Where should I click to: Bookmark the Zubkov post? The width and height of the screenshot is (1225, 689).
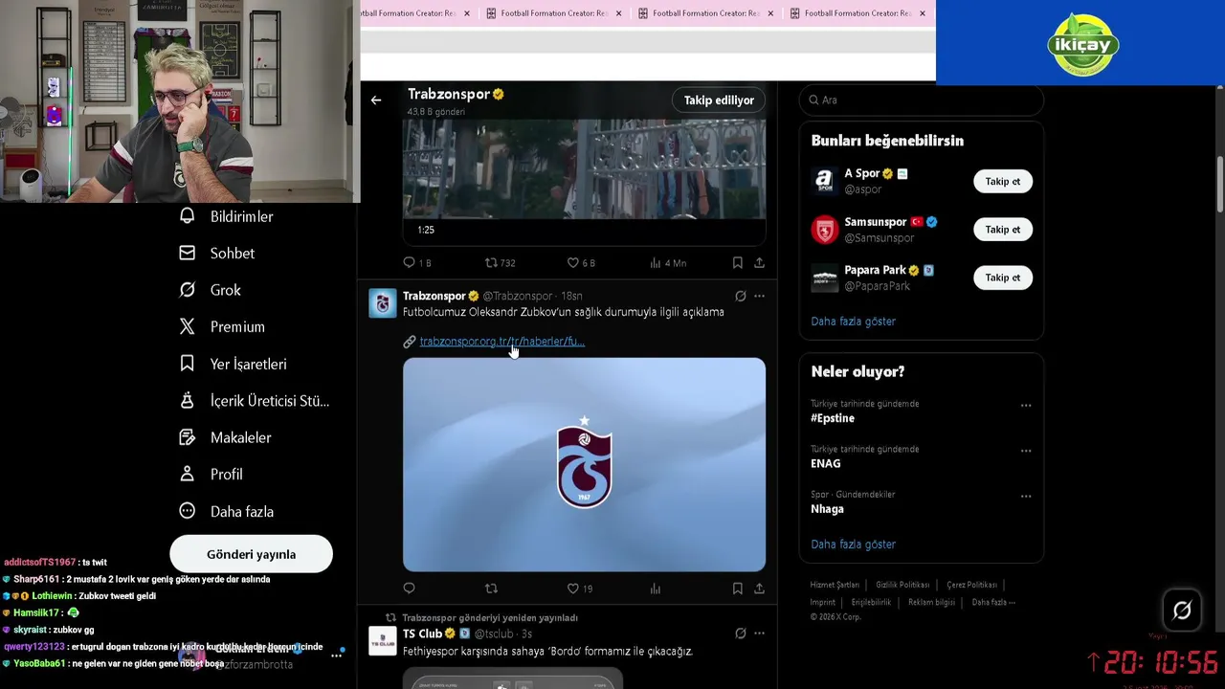(737, 589)
